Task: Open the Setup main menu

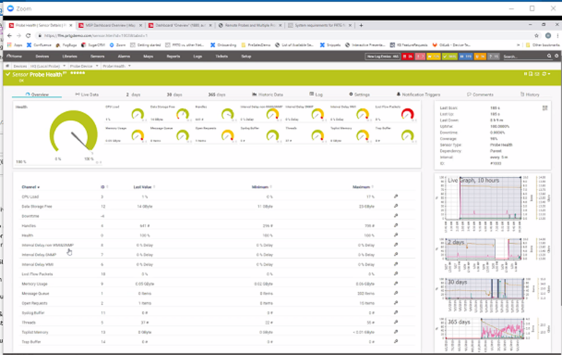Action: click(x=246, y=56)
